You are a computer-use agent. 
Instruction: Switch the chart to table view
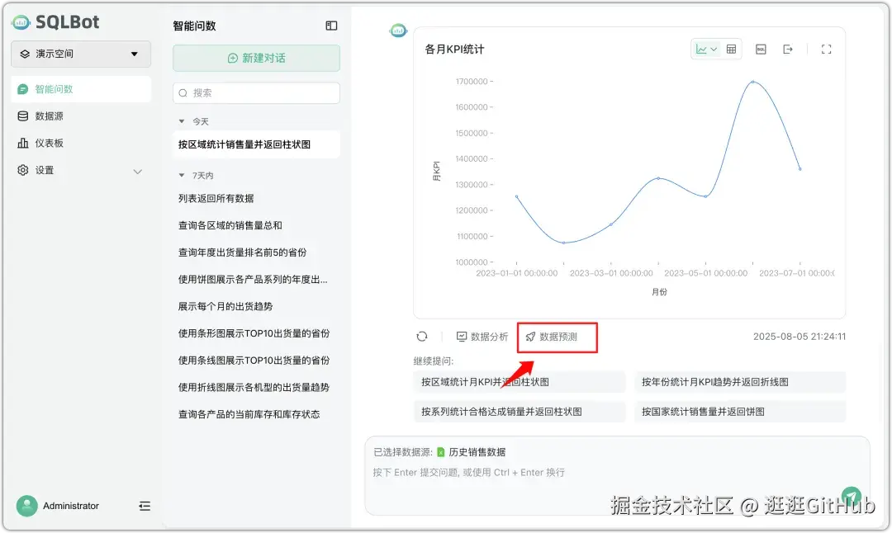tap(731, 49)
